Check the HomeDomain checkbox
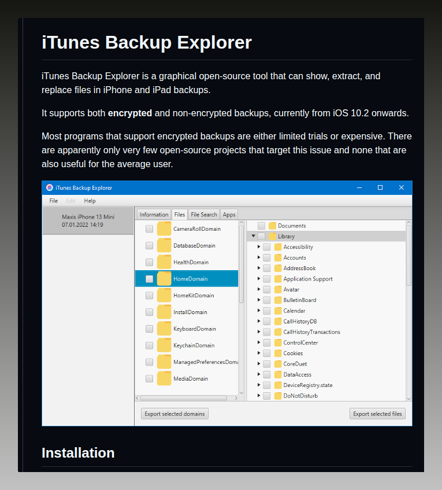Screen dimensions: 442x490 [x=149, y=279]
